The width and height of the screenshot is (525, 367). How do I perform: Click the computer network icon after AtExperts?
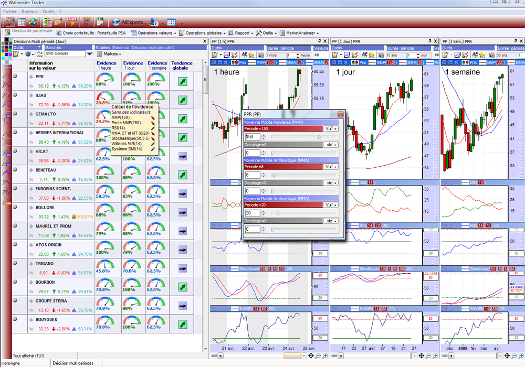[x=154, y=23]
